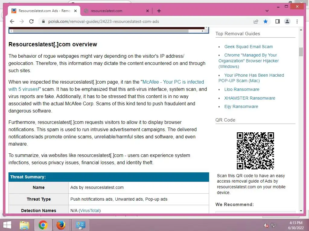Click the embedded scrollbar right arrow

[202, 31]
